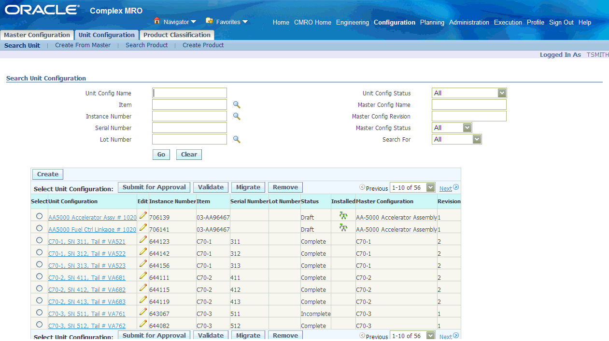Focus the Serial Number input field
The width and height of the screenshot is (609, 341).
tap(189, 128)
